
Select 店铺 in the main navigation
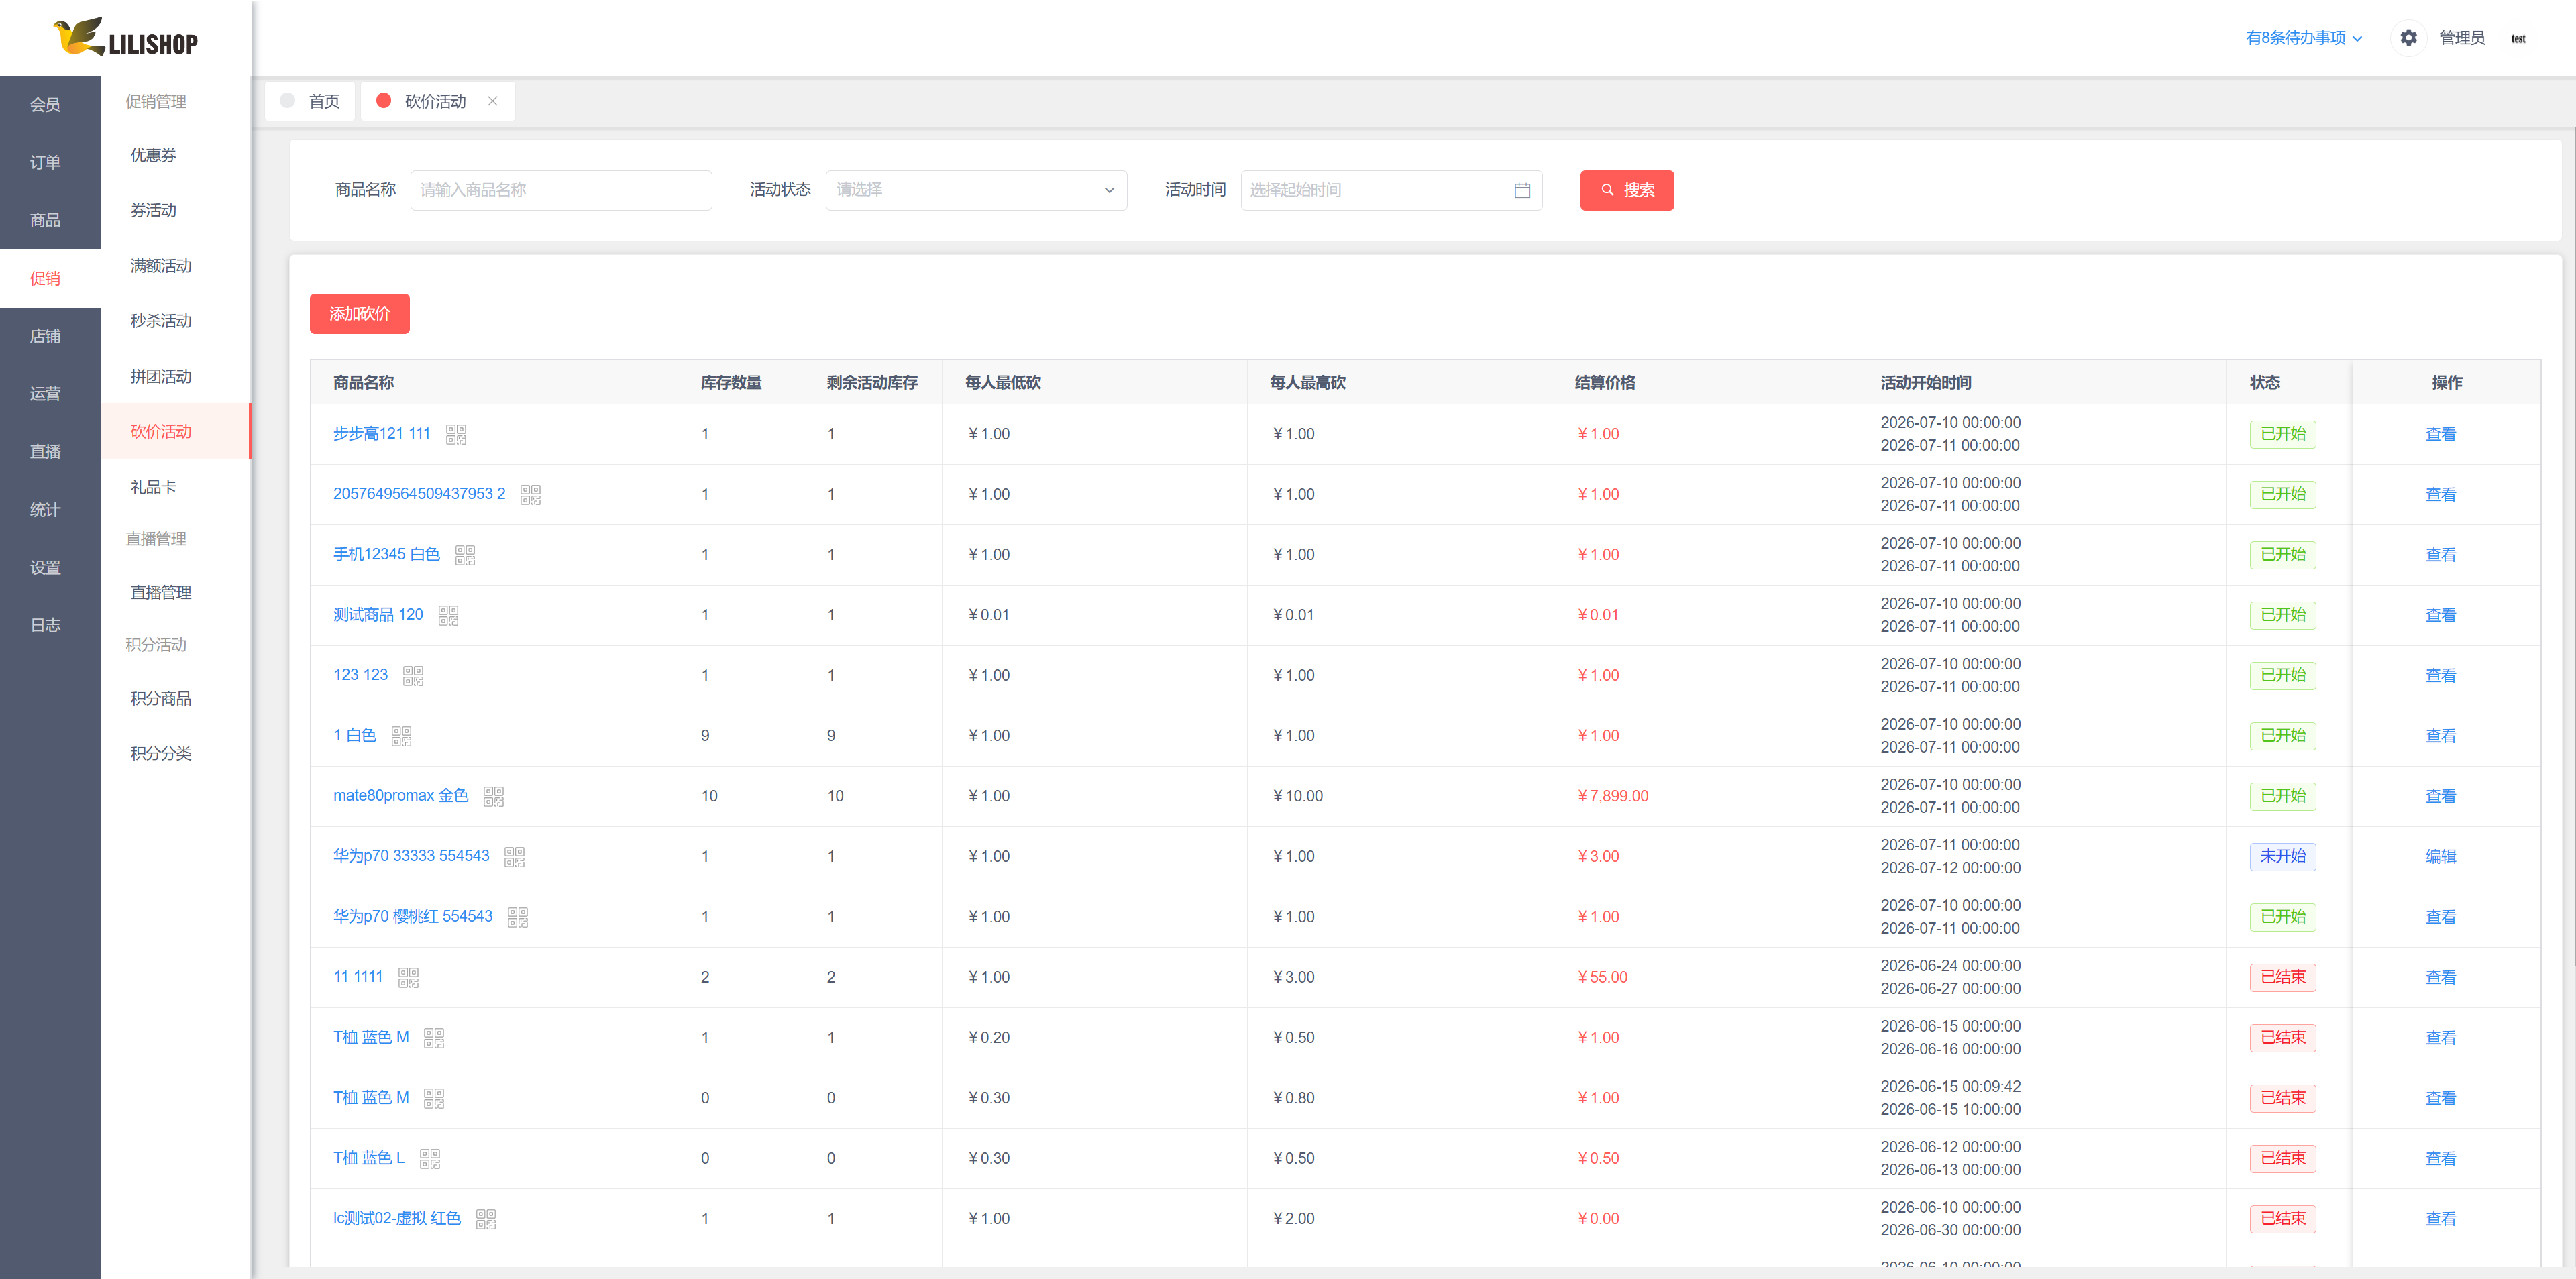[x=45, y=336]
